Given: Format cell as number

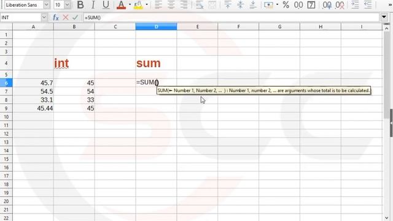Looking at the screenshot, I should (298, 5).
